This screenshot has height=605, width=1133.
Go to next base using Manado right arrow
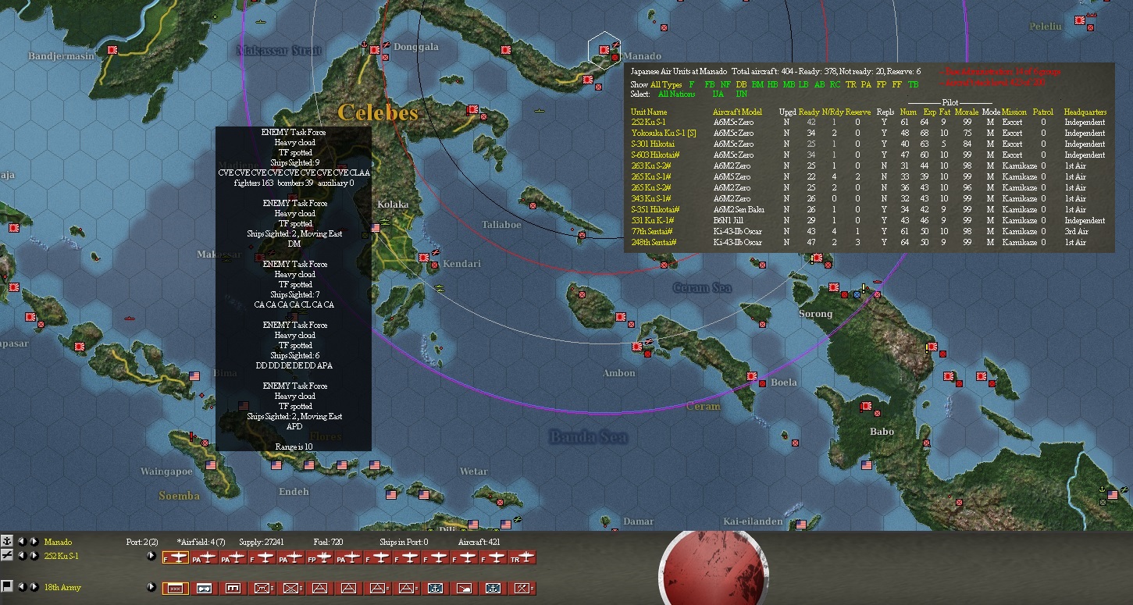click(x=34, y=541)
